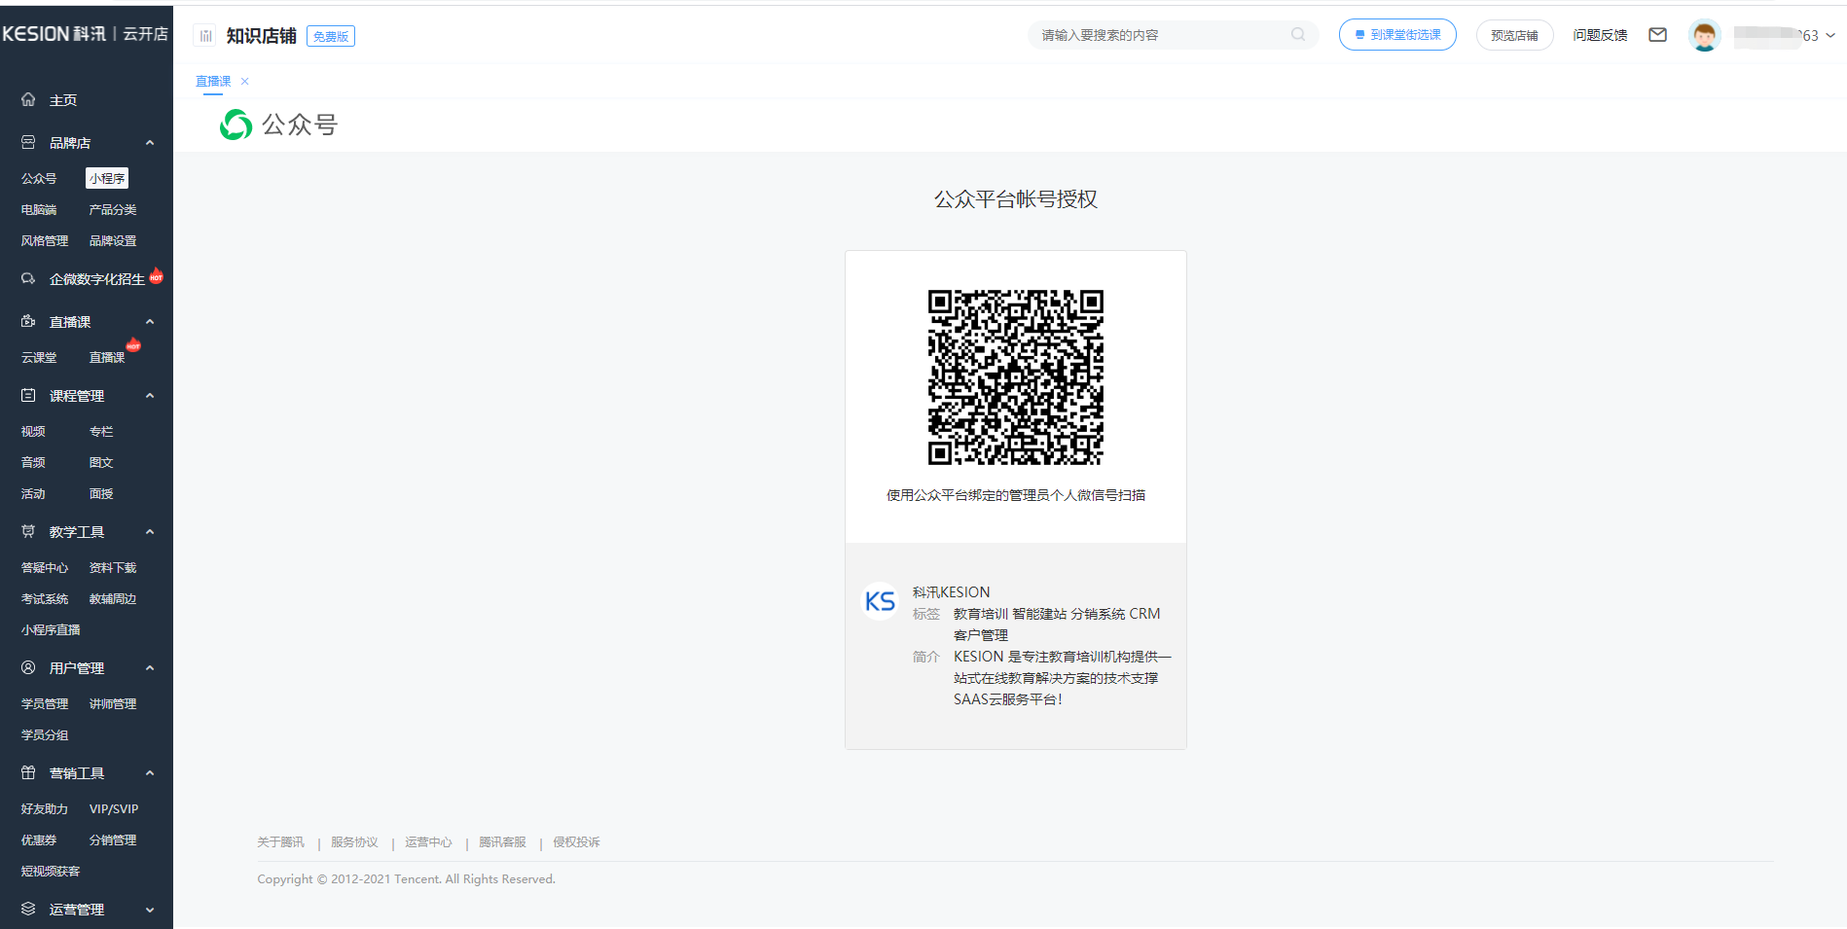The image size is (1847, 929).
Task: Open 视频 course menu item
Action: click(33, 431)
